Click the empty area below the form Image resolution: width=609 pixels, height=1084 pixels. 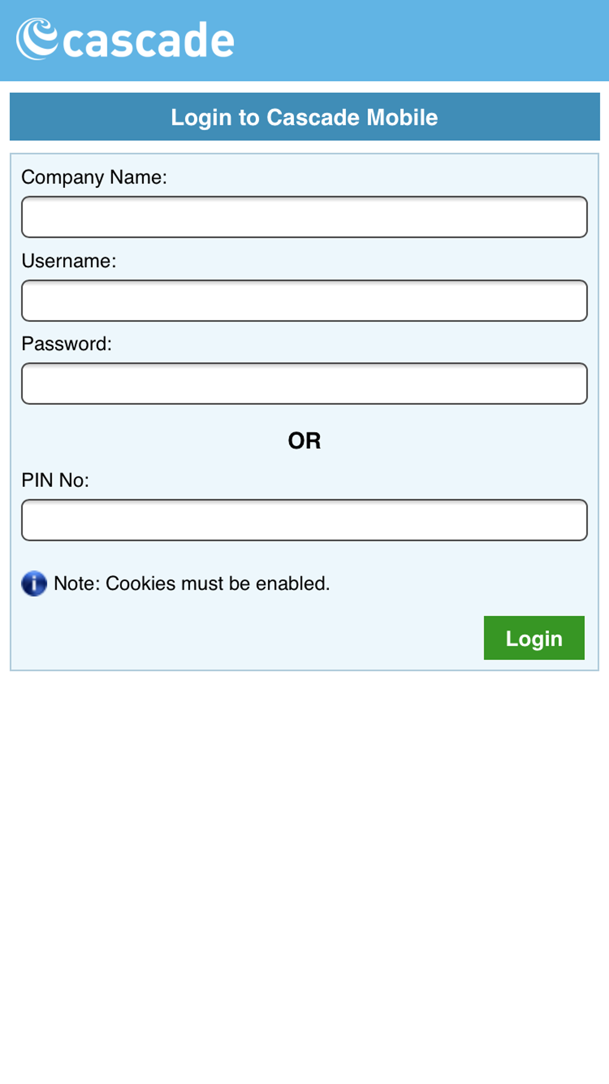click(304, 835)
